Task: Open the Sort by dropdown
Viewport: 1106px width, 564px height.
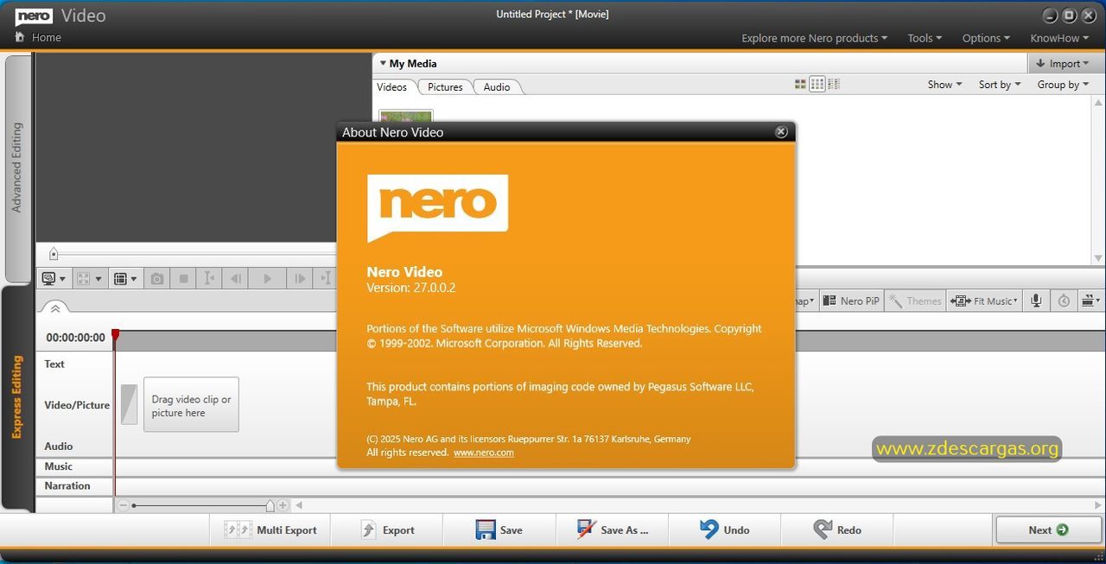Action: (x=1000, y=85)
